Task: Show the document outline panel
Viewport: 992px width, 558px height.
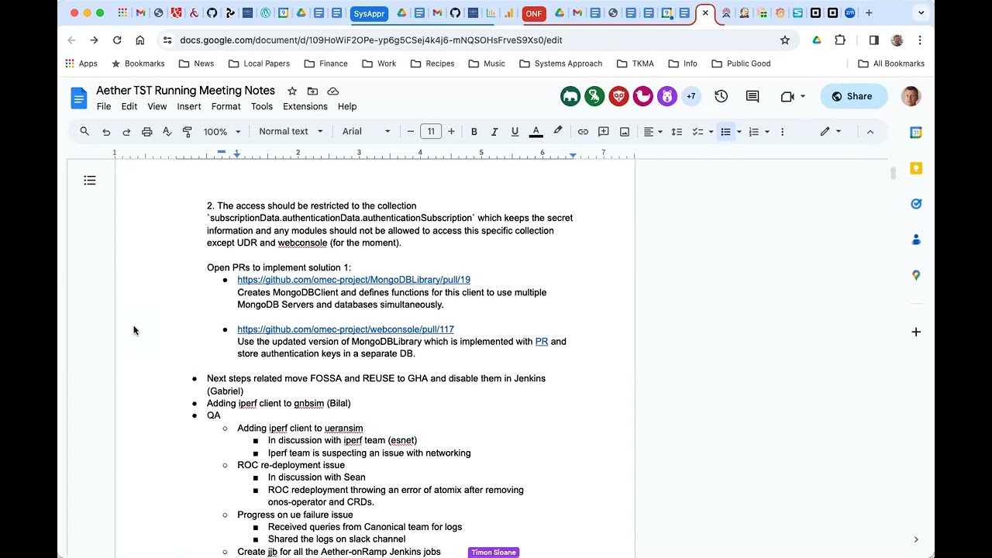Action: [90, 181]
